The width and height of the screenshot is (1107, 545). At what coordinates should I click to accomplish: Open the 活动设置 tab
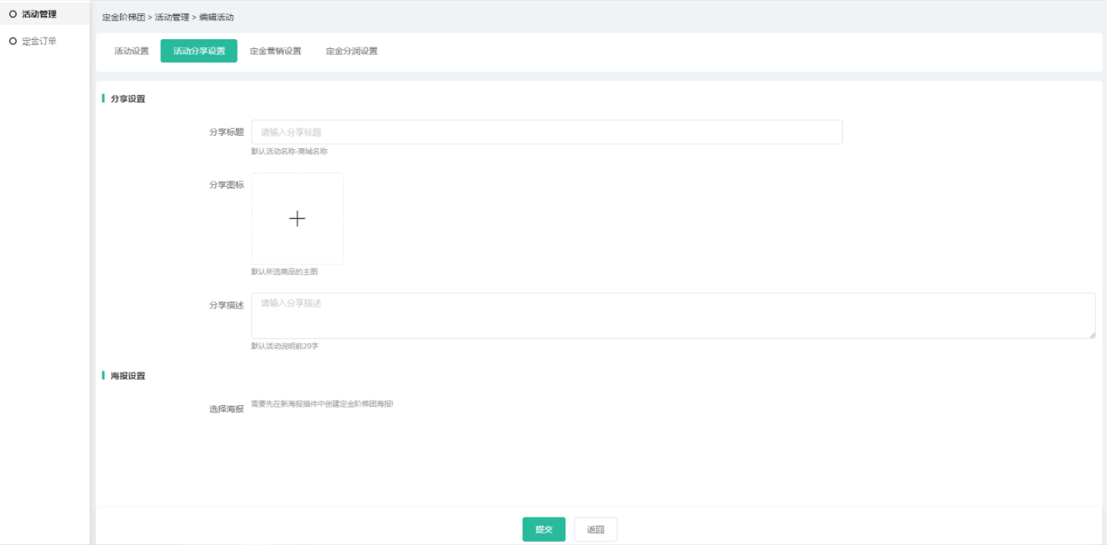tap(132, 52)
